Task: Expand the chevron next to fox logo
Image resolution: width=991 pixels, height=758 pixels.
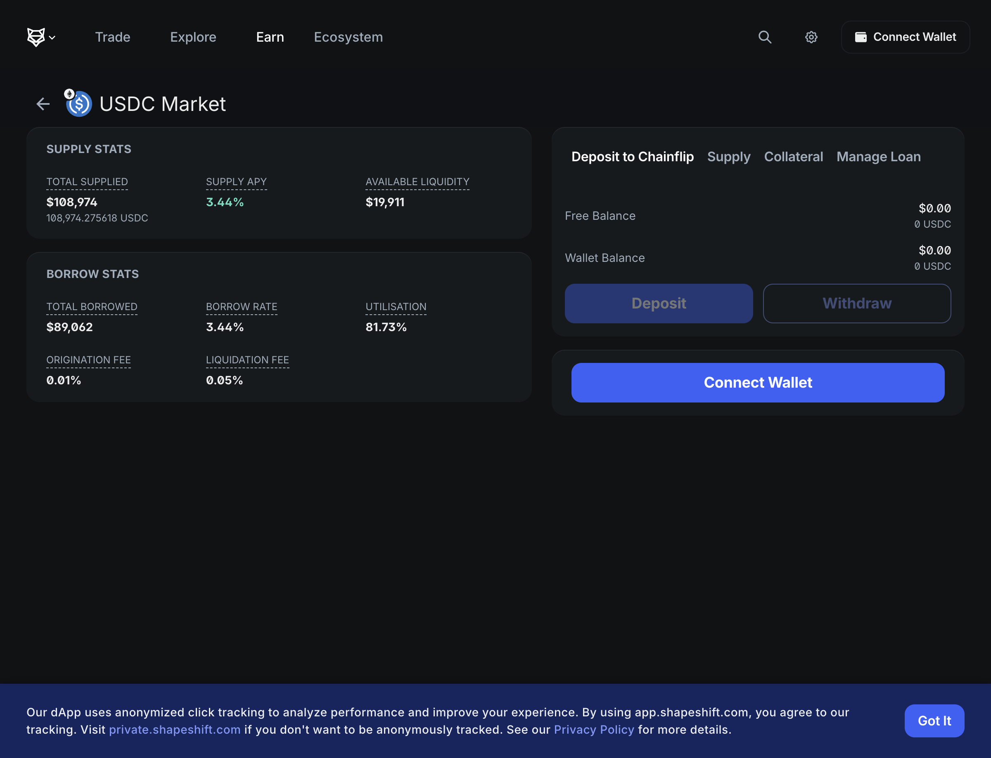Action: point(52,38)
